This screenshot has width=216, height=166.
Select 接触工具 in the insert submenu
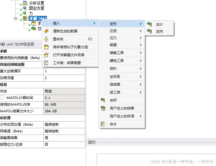[121, 53]
